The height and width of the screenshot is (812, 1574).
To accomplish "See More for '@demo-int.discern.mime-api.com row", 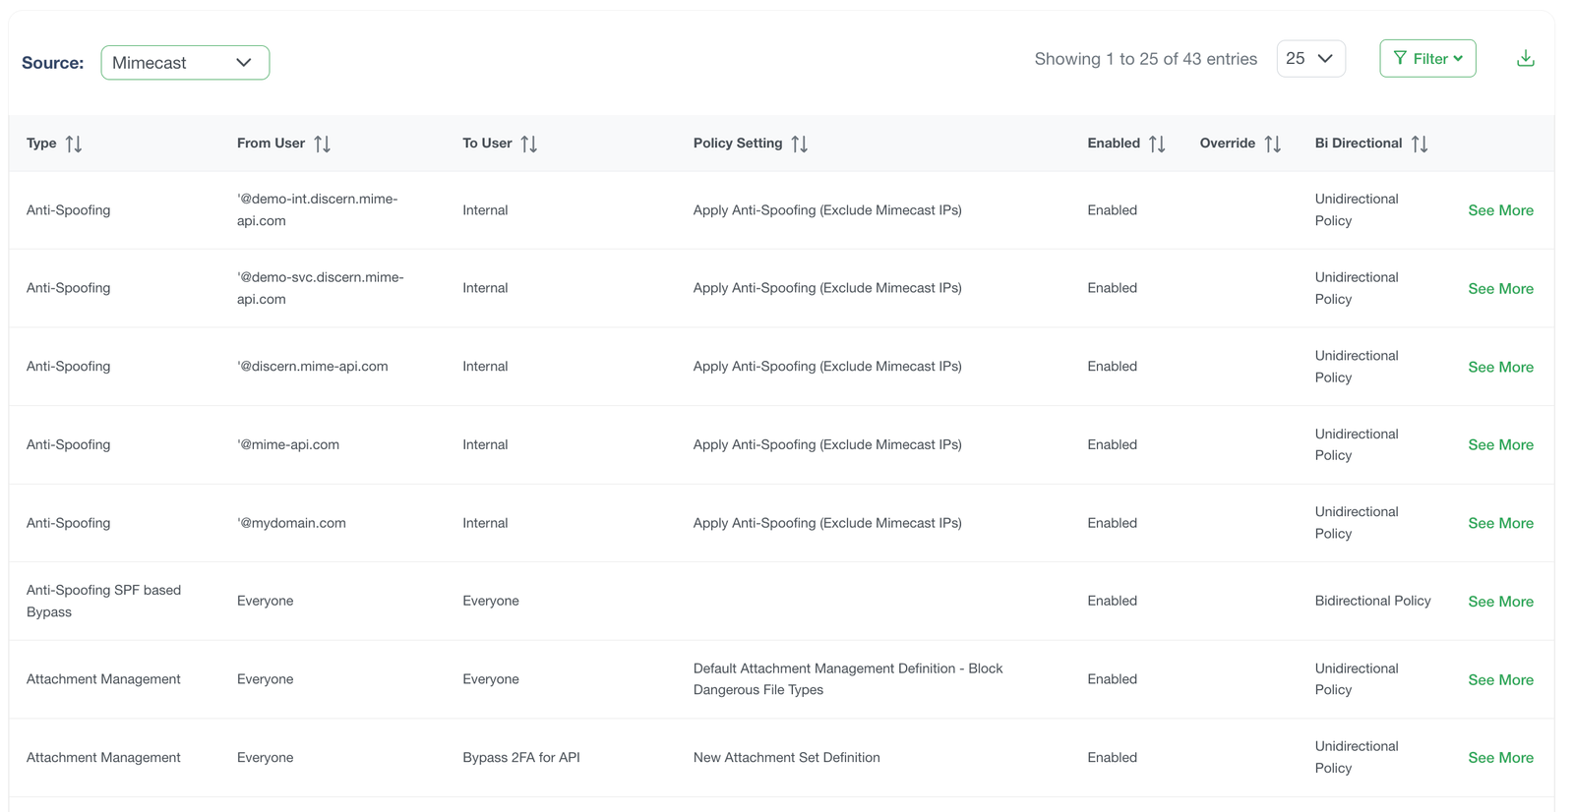I will pyautogui.click(x=1500, y=210).
